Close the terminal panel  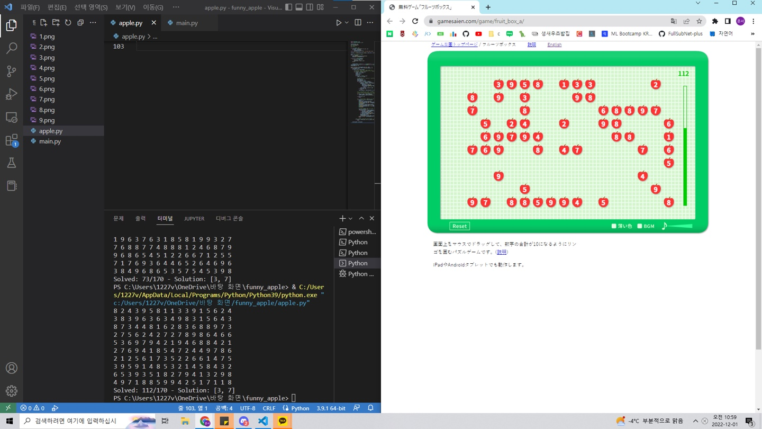pos(372,218)
